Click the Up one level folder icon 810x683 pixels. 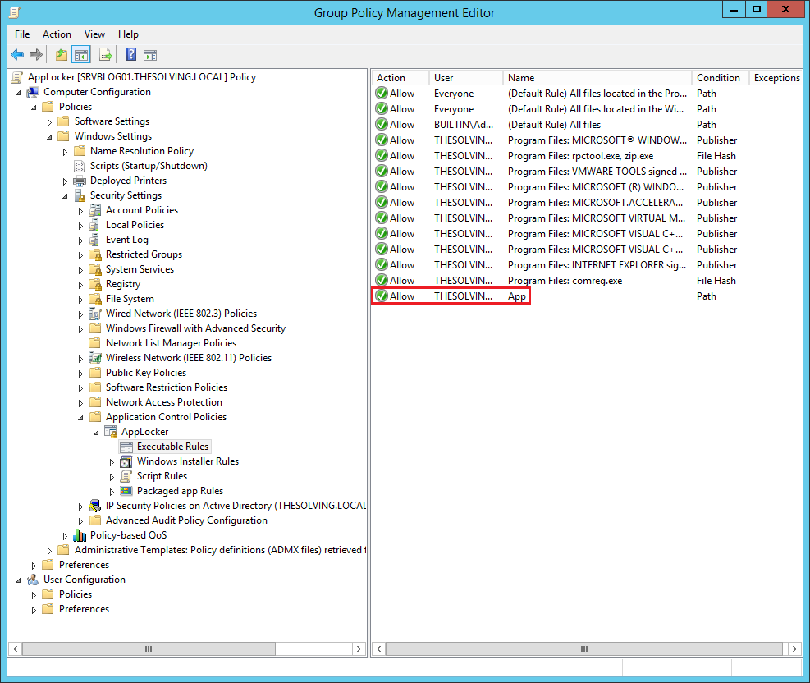pyautogui.click(x=62, y=54)
